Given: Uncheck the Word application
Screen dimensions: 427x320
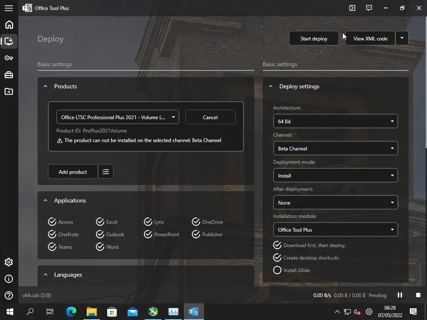Looking at the screenshot, I should click(107, 247).
